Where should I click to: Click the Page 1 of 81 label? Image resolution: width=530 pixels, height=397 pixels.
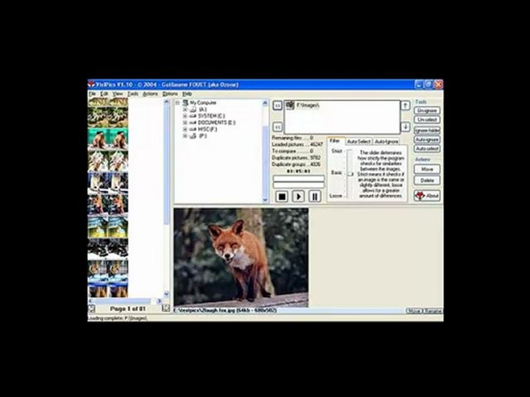(128, 309)
